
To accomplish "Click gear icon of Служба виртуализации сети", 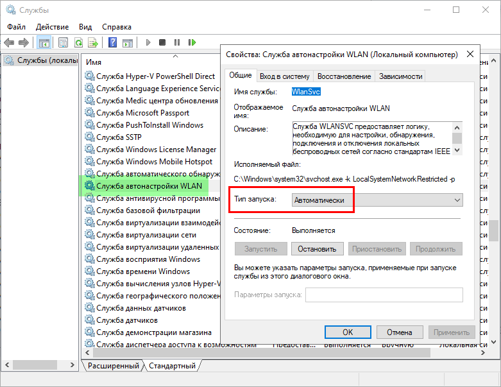I will (x=89, y=234).
